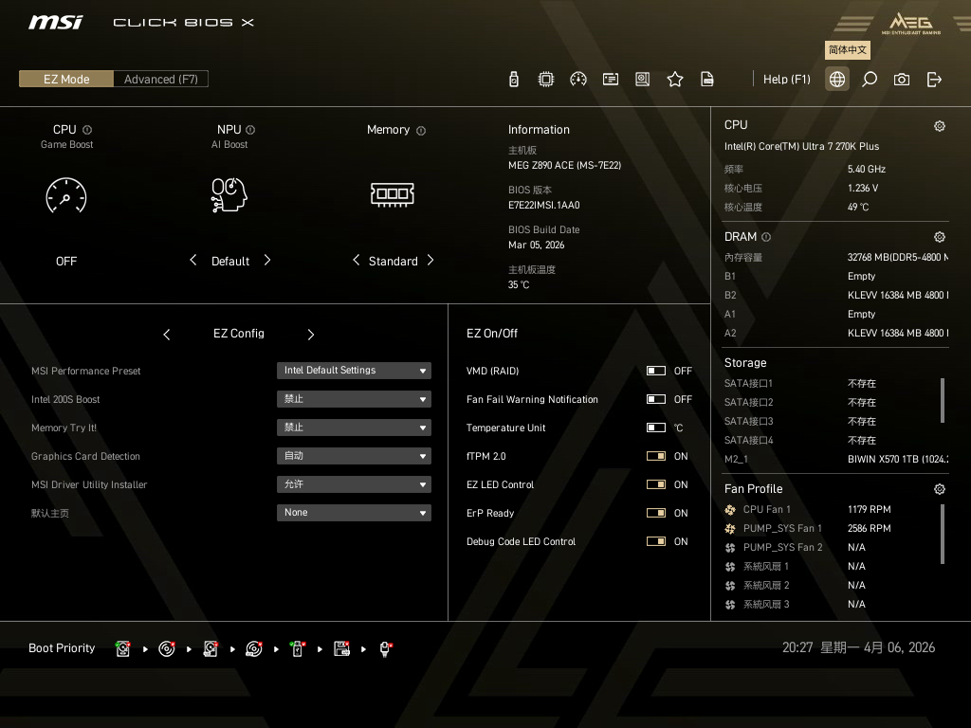This screenshot has height=728, width=971.
Task: Open Help (F1)
Action: pyautogui.click(x=786, y=80)
